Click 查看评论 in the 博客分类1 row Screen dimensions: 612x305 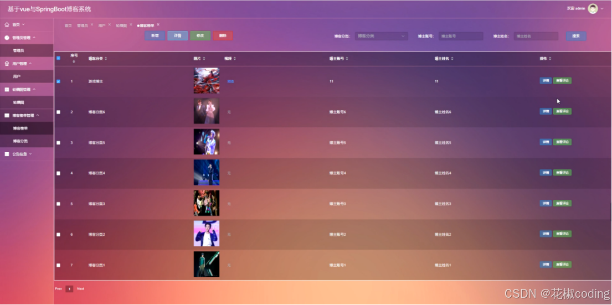pyautogui.click(x=563, y=265)
